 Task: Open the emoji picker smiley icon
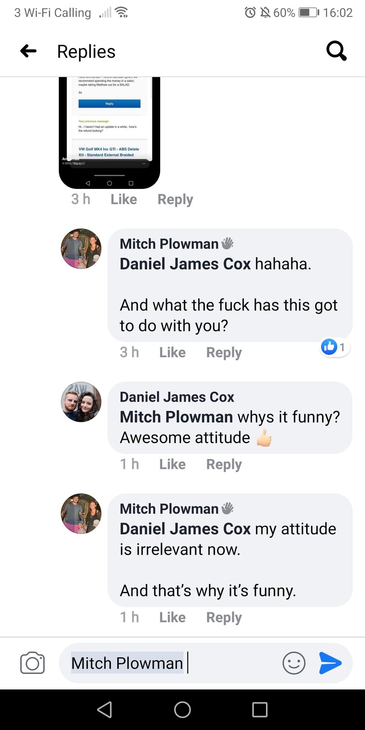click(x=294, y=663)
